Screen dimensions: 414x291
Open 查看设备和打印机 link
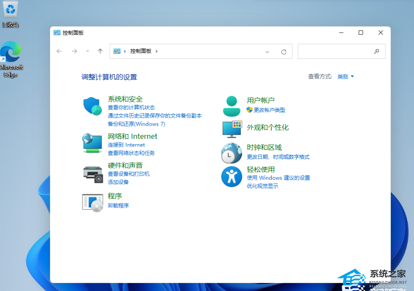click(x=128, y=174)
